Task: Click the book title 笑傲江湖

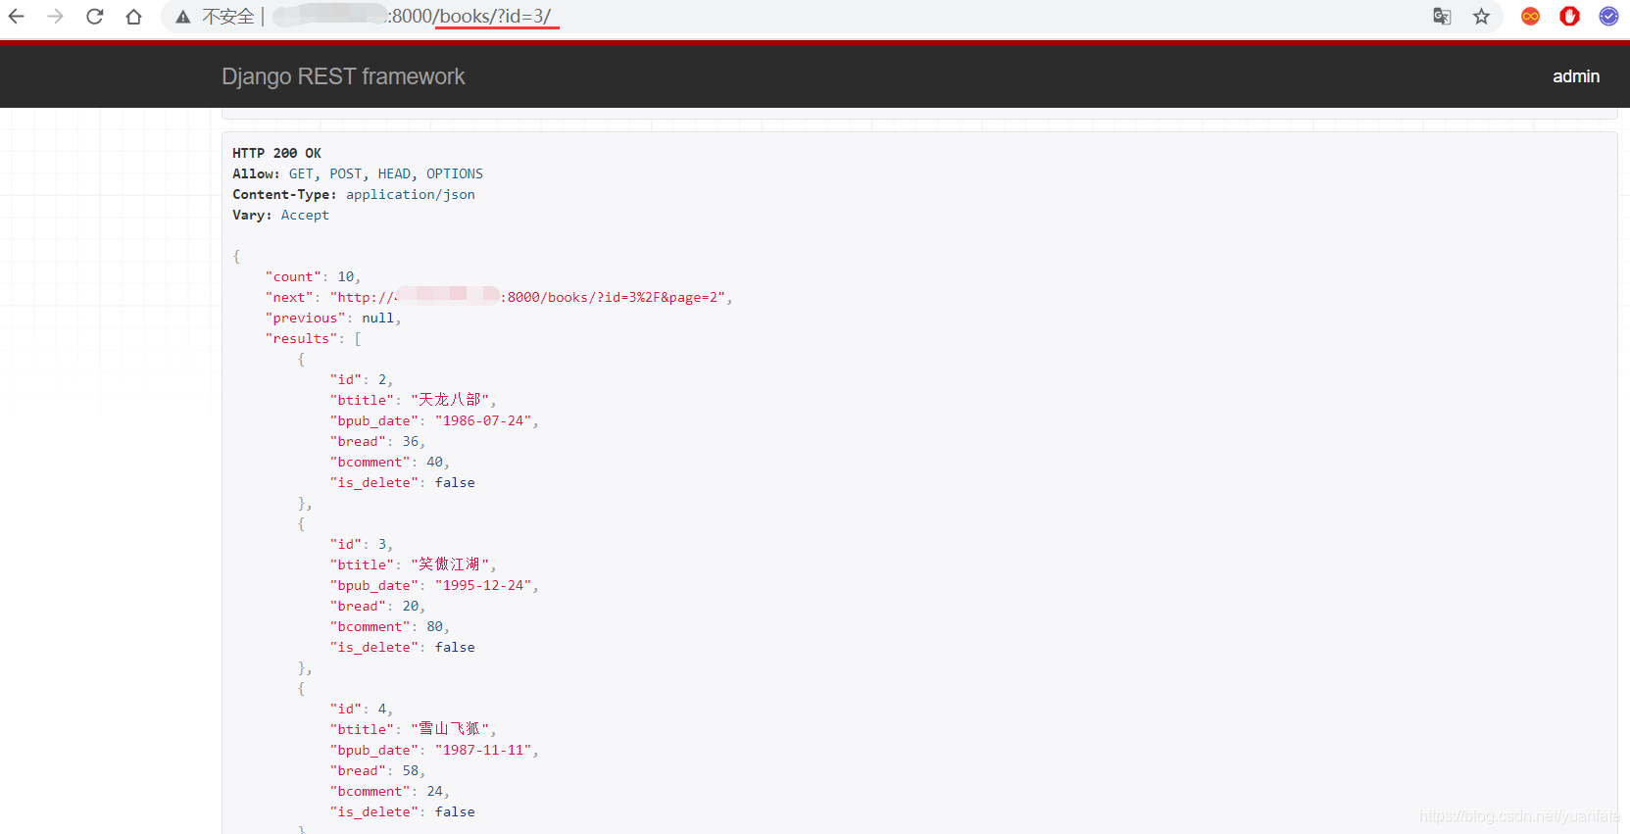Action: [450, 564]
